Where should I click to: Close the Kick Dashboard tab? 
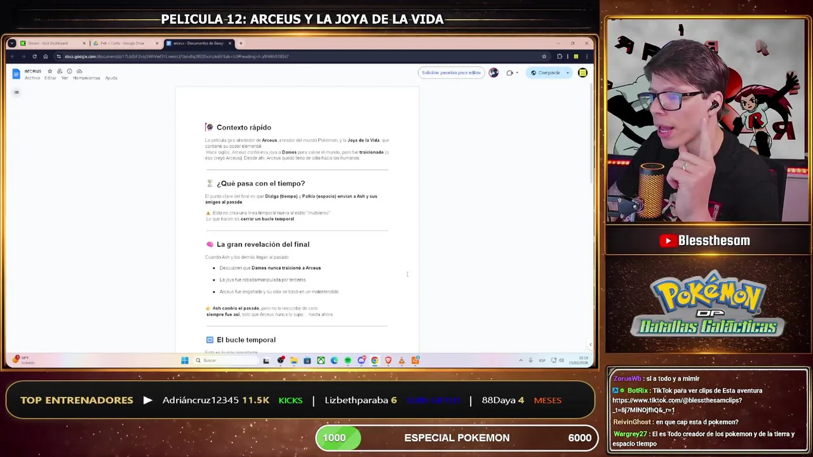(x=84, y=43)
